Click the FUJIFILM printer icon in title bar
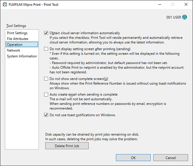This screenshot has width=193, height=166. 5,5
